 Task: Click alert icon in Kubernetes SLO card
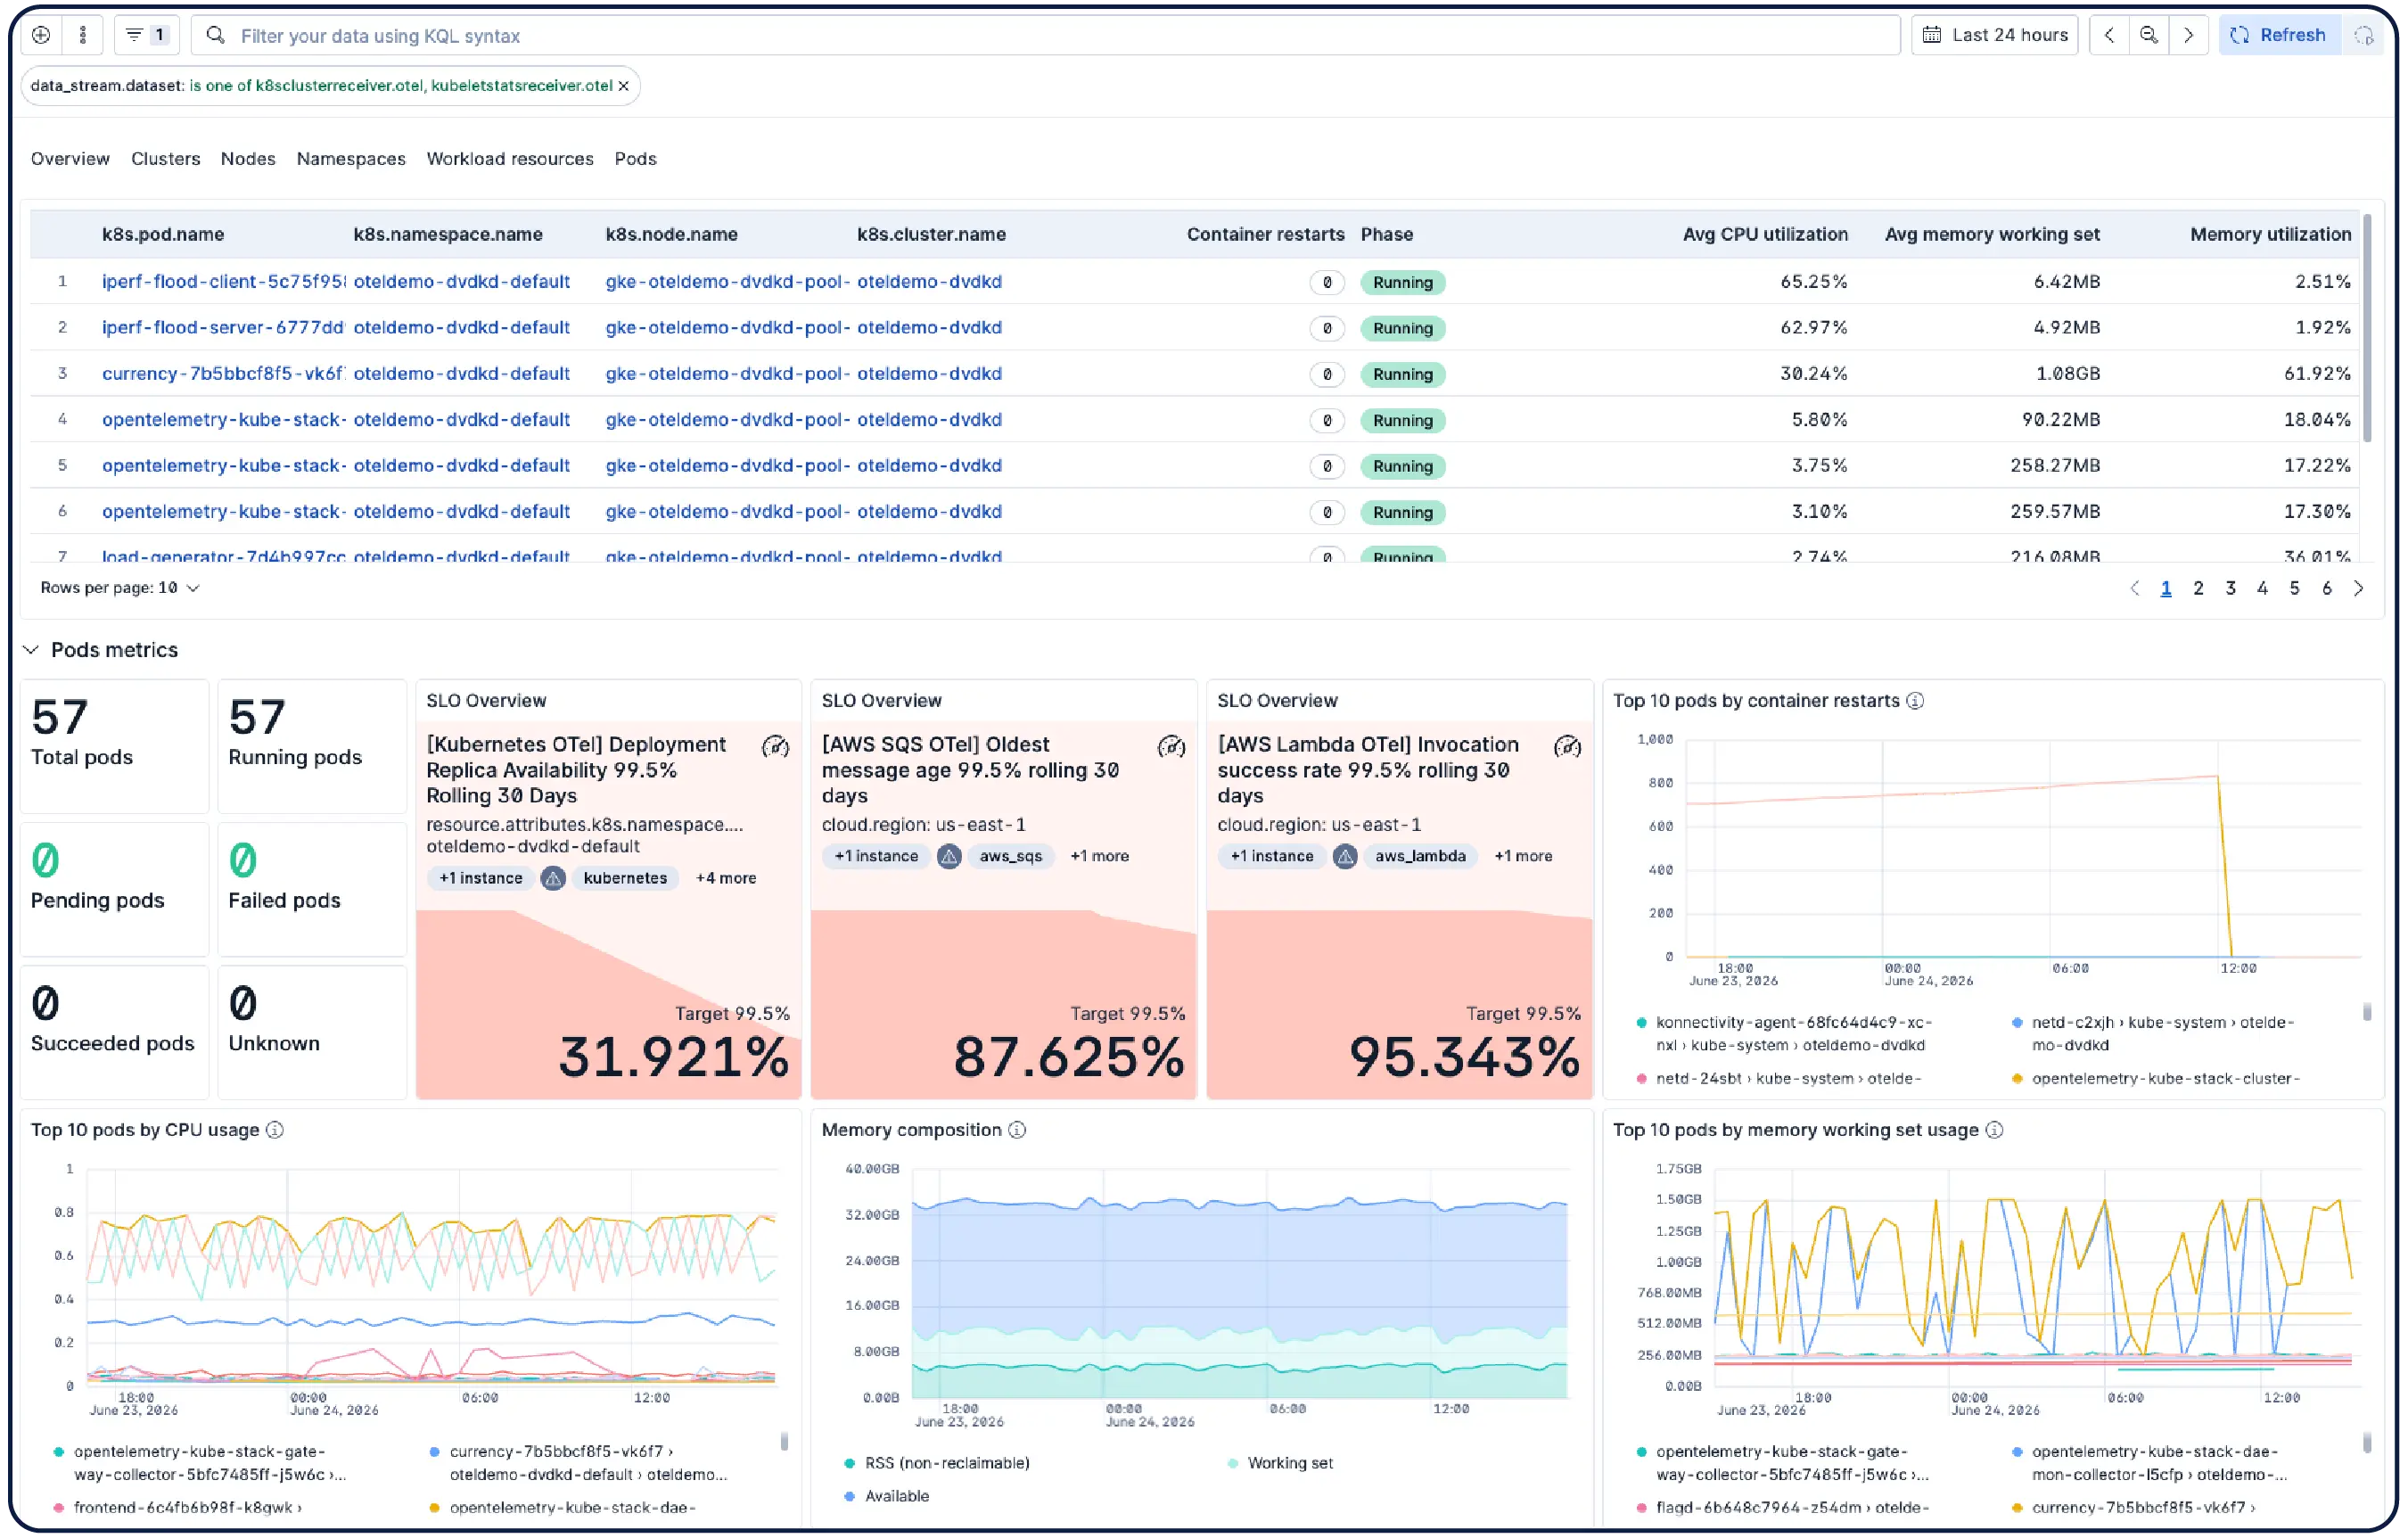tap(553, 879)
